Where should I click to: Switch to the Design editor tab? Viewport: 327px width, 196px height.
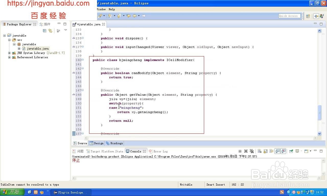coord(96,143)
